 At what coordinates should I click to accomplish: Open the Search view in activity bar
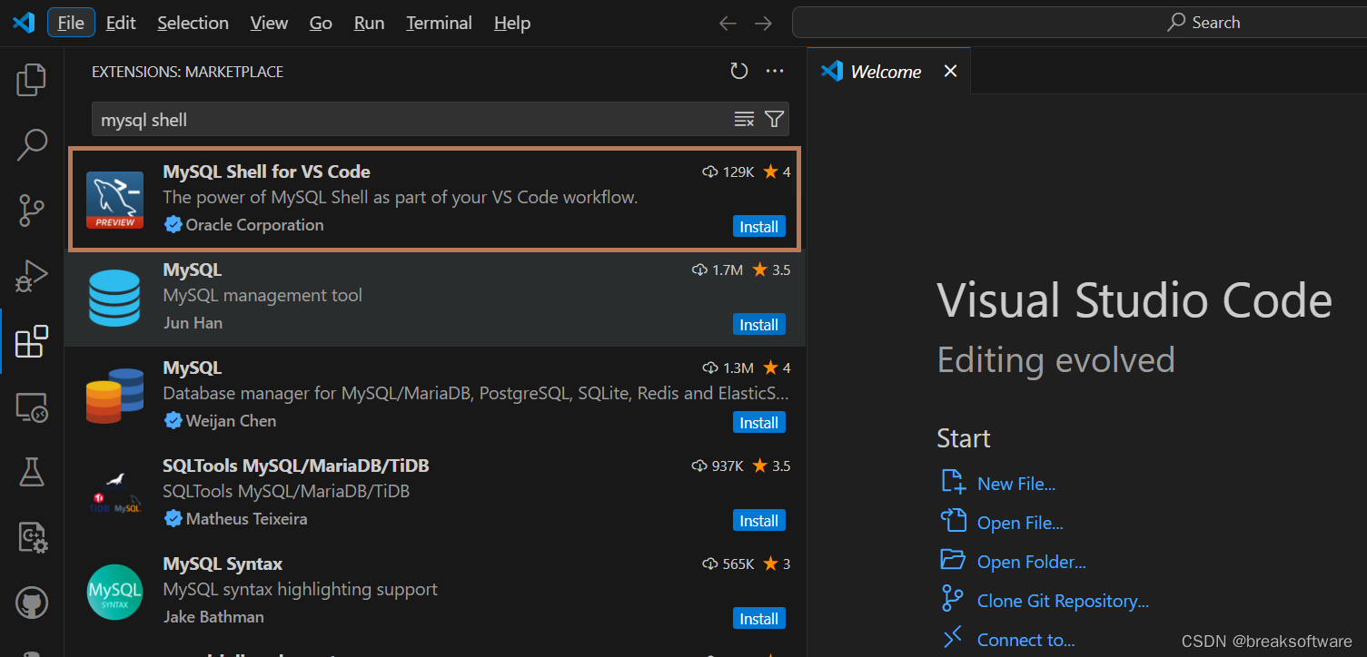32,144
